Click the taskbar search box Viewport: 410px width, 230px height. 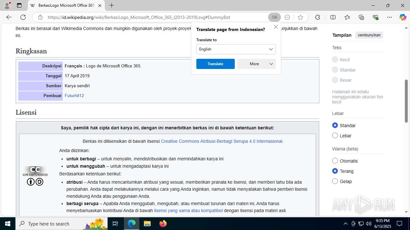click(x=62, y=224)
